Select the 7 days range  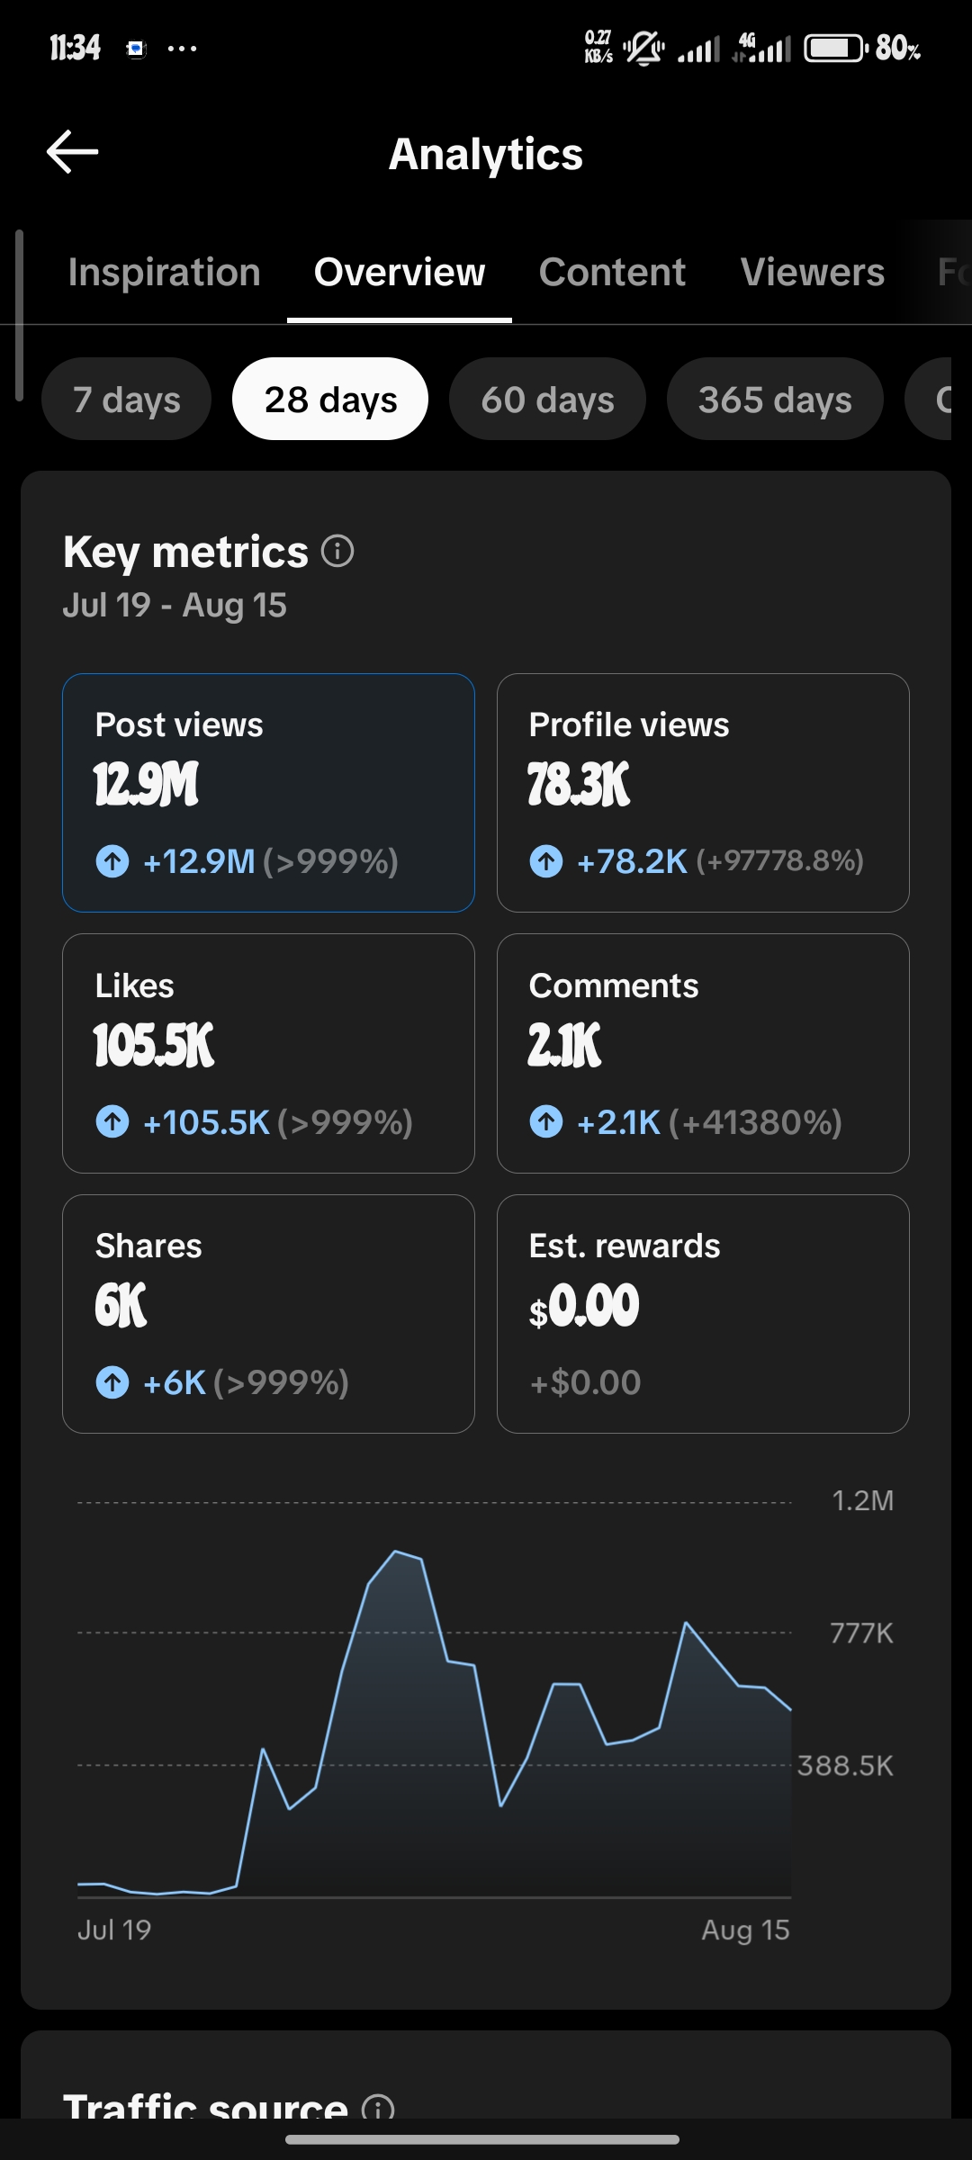[127, 399]
